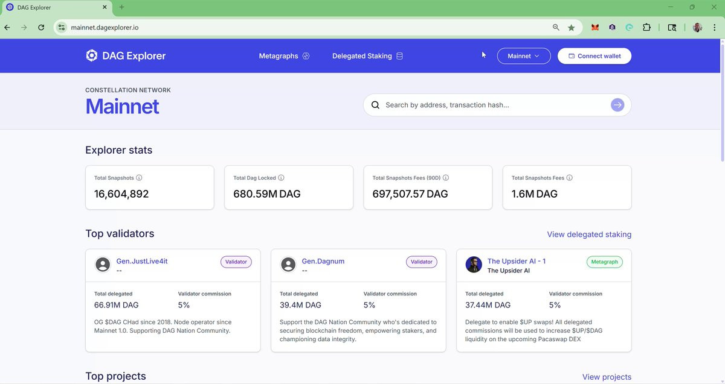Open The Upsider AI - 1 link
Screen dimensions: 725x384
click(517, 261)
